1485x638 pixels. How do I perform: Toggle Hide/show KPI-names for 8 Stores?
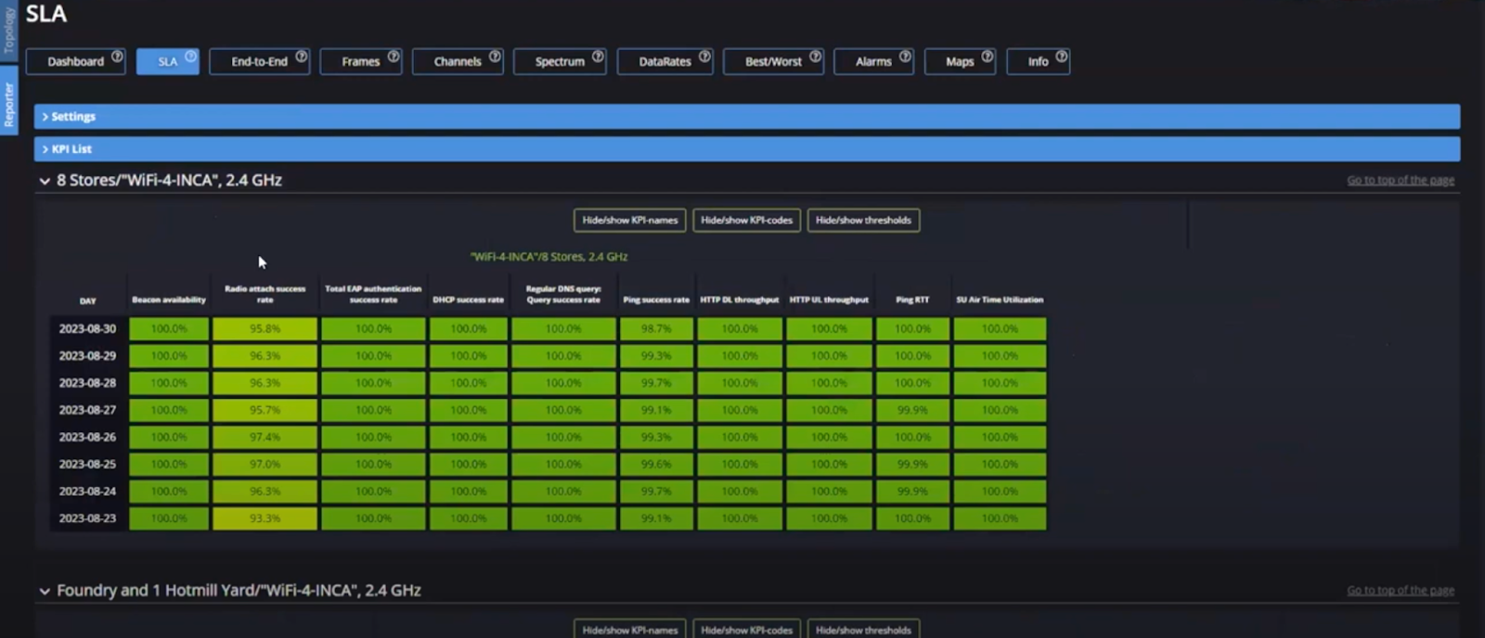629,221
